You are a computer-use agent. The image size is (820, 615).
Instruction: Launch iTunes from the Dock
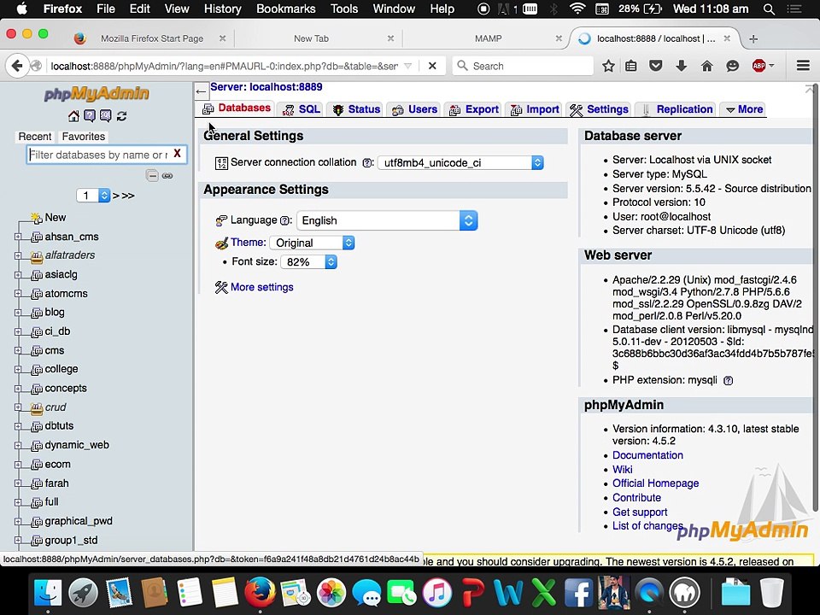click(x=436, y=593)
